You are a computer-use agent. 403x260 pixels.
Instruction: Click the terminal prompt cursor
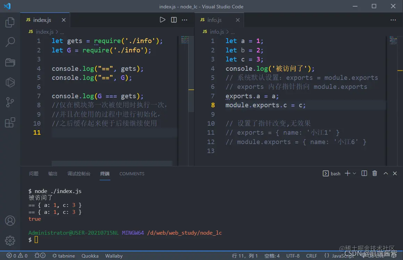tap(36, 240)
